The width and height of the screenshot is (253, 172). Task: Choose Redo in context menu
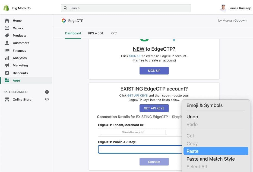(216, 125)
